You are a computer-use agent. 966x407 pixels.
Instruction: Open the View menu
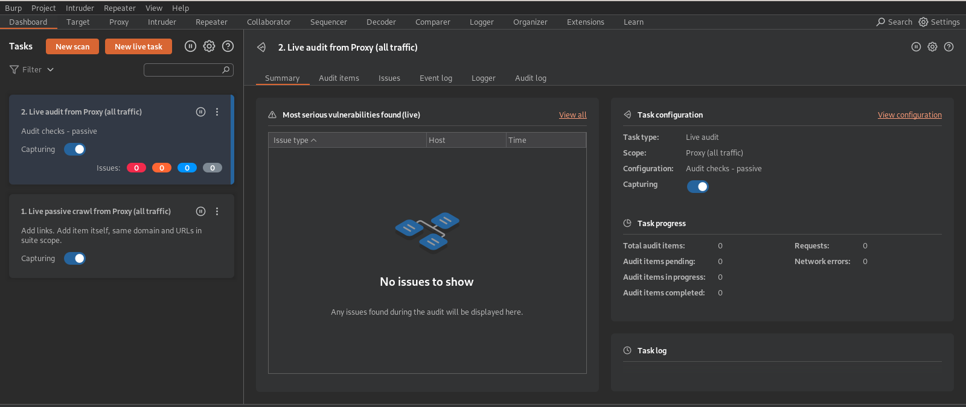coord(154,8)
